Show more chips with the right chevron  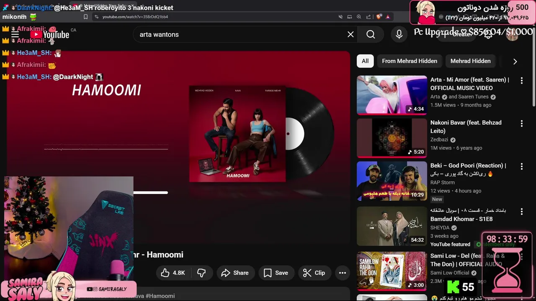(x=515, y=61)
